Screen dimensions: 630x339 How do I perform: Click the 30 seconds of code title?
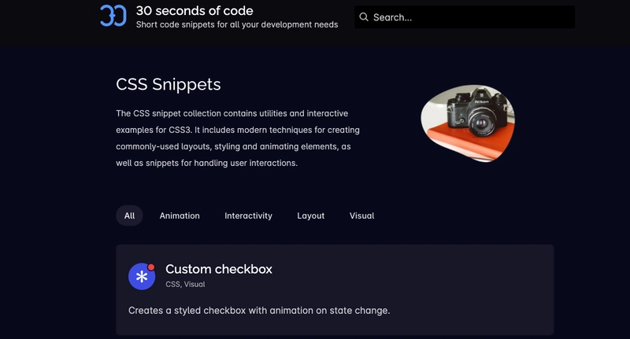pyautogui.click(x=195, y=10)
